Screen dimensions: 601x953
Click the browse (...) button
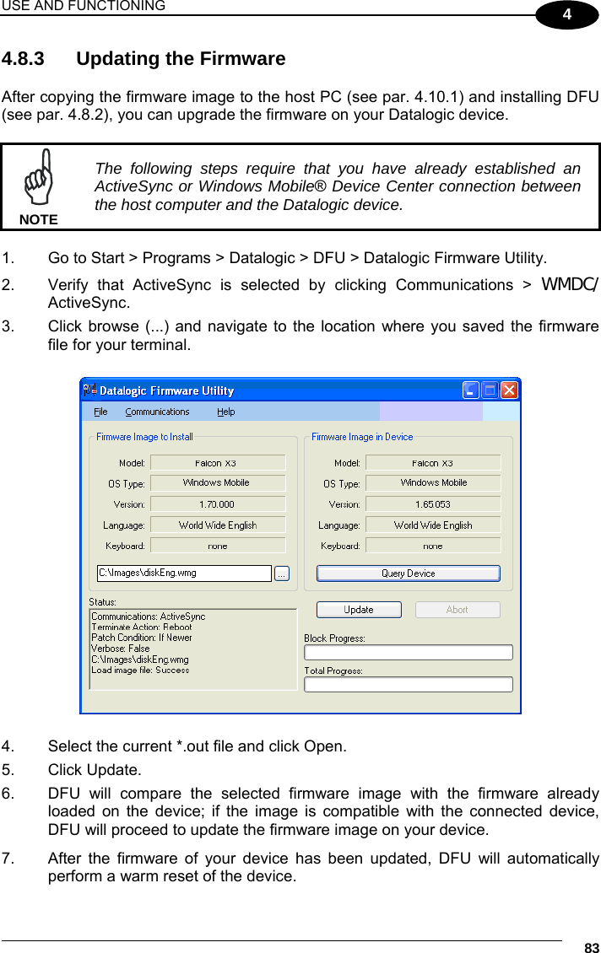pos(282,573)
